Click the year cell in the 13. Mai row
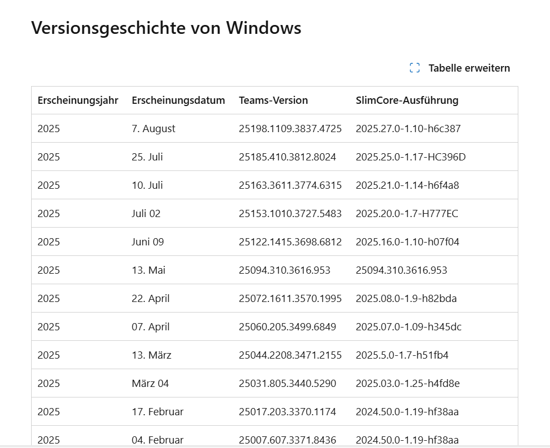550x448 pixels. click(48, 270)
